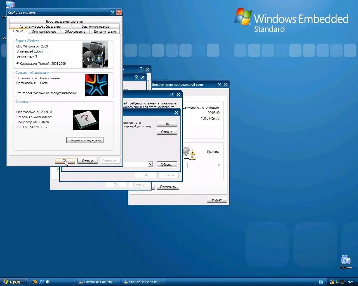Open the Автоматическое обновление tab
The image size is (358, 286).
40,27
